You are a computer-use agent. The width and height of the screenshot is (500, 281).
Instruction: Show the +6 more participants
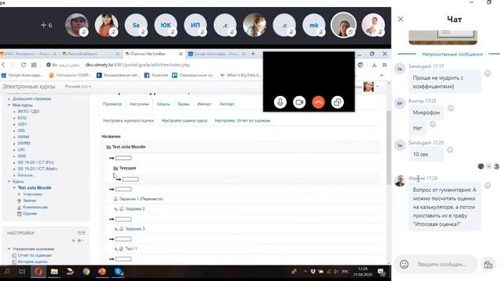point(47,25)
